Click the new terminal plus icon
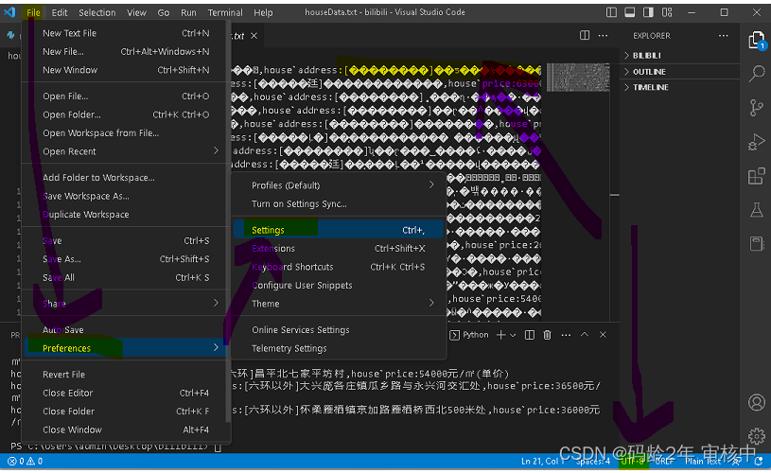This screenshot has width=771, height=473. coord(500,335)
